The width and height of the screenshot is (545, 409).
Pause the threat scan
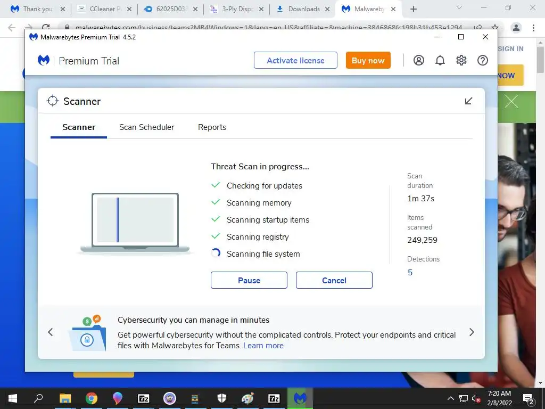pyautogui.click(x=249, y=280)
